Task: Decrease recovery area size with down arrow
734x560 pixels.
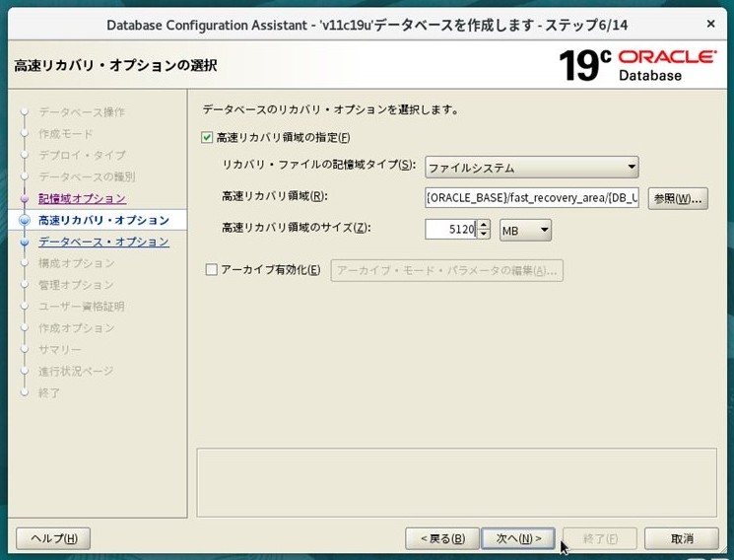Action: click(484, 235)
